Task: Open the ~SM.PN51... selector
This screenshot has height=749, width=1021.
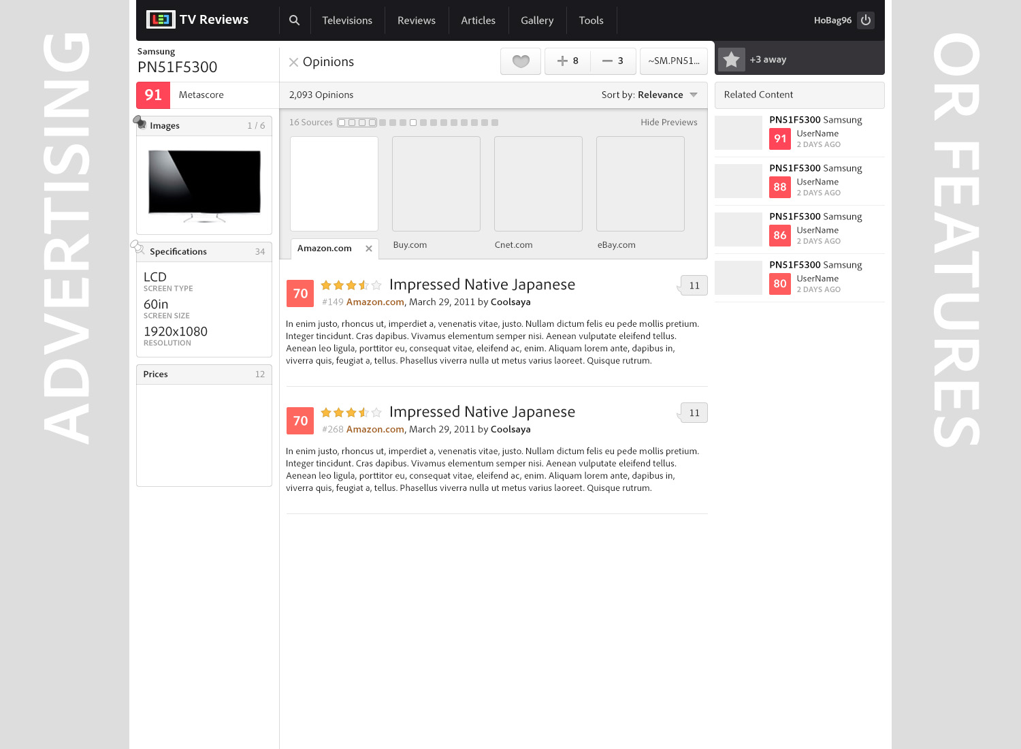Action: click(673, 61)
